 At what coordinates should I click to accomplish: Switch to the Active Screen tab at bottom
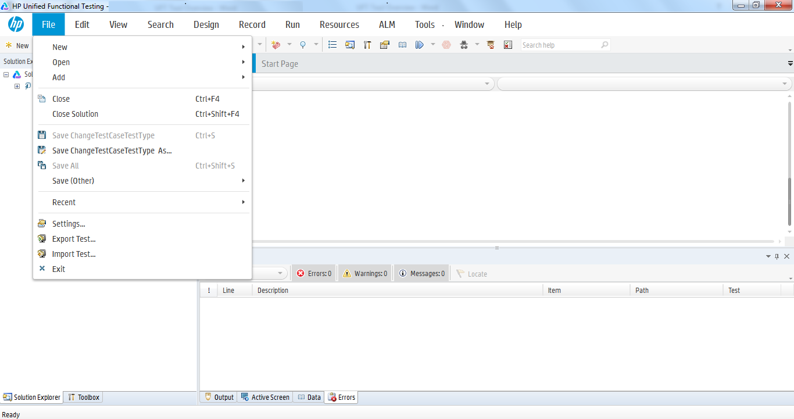pos(265,397)
